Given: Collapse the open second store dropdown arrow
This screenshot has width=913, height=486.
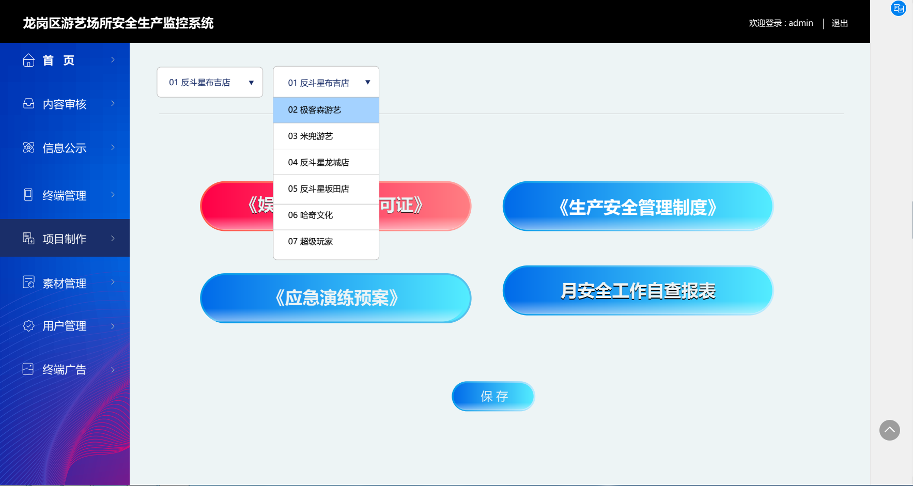Looking at the screenshot, I should click(368, 82).
